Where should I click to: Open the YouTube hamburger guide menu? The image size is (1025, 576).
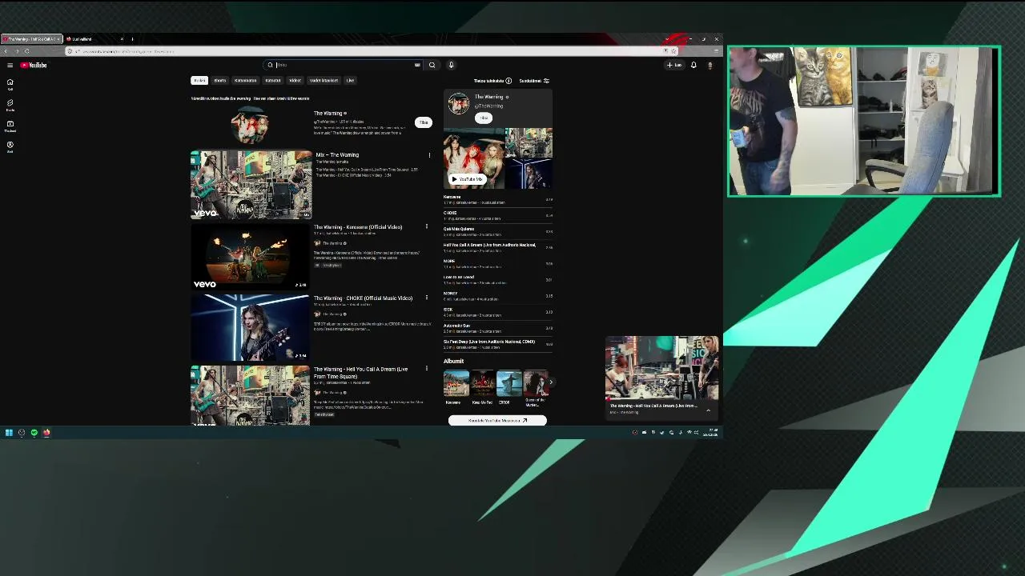coord(10,65)
